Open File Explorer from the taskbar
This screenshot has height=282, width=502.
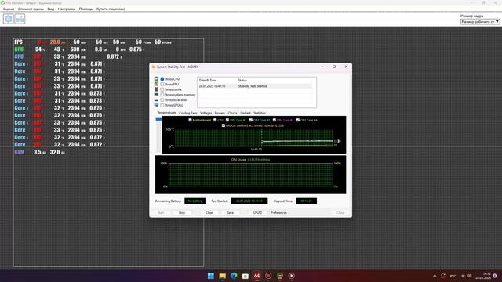coord(222,276)
